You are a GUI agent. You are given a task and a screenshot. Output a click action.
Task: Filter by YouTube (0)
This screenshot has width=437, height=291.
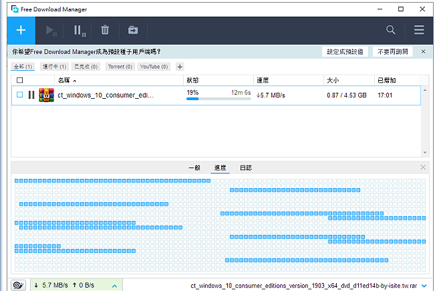(x=154, y=67)
